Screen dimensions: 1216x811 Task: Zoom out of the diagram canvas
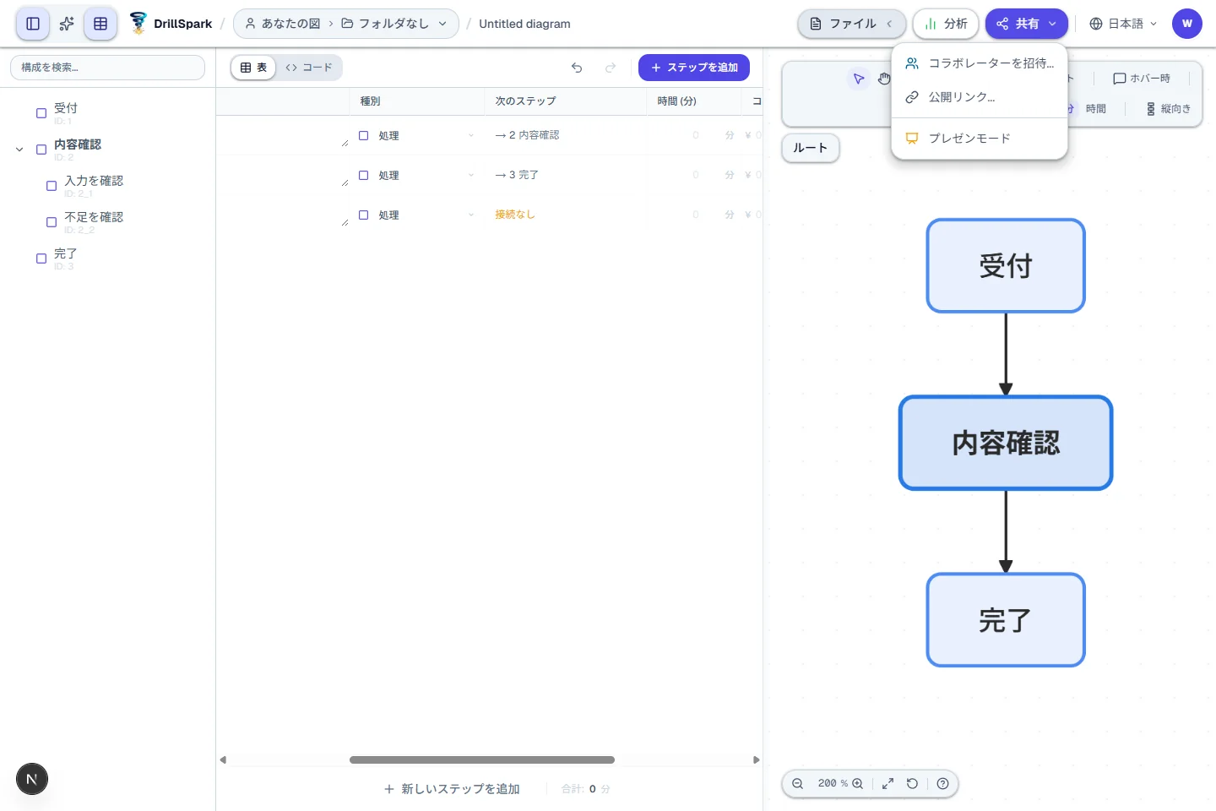coord(797,784)
